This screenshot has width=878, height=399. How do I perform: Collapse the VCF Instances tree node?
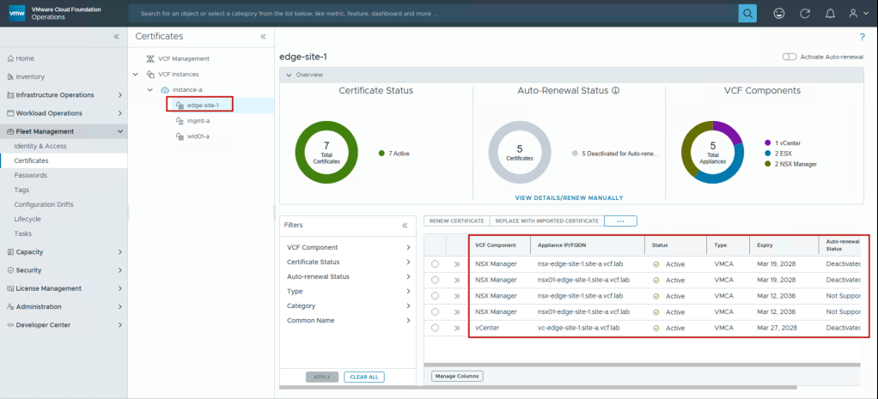pyautogui.click(x=136, y=74)
